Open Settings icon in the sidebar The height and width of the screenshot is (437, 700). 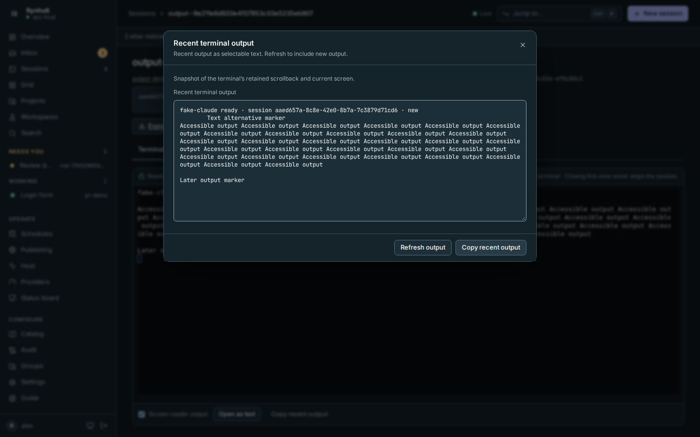[13, 382]
